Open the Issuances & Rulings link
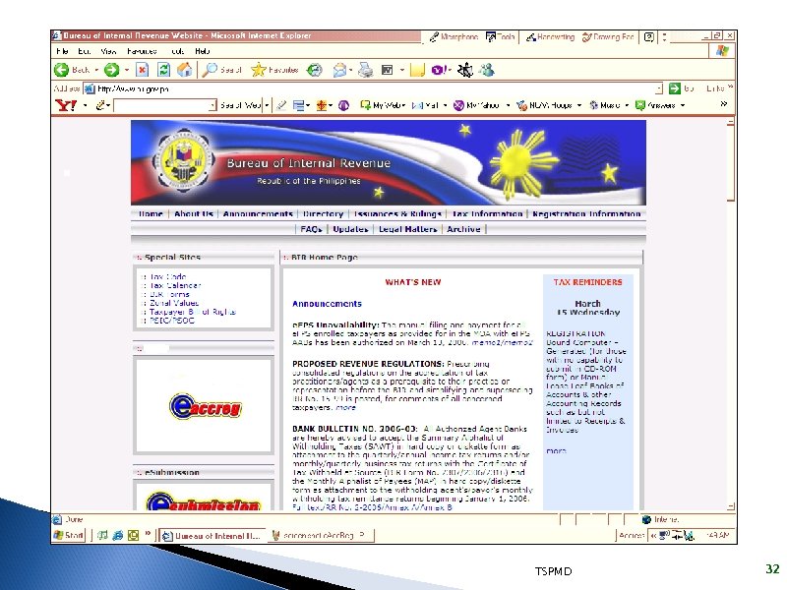 [x=397, y=213]
